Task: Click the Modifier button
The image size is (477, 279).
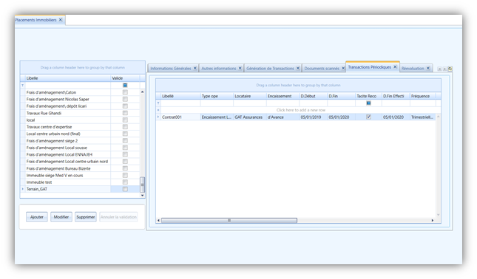Action: coord(61,217)
